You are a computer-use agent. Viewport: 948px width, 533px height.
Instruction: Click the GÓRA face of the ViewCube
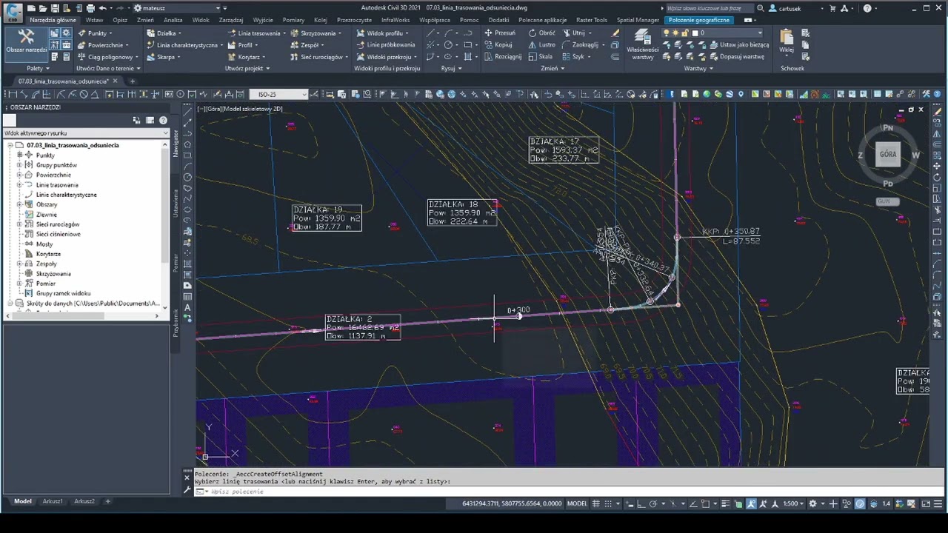click(x=887, y=155)
